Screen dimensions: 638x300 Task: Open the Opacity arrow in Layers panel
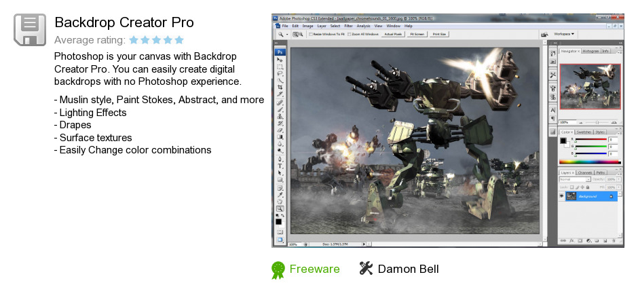[619, 179]
